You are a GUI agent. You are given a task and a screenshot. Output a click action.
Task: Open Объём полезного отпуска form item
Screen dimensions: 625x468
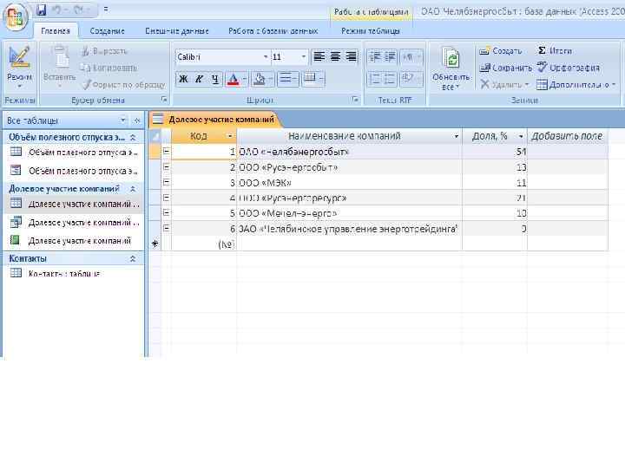74,171
